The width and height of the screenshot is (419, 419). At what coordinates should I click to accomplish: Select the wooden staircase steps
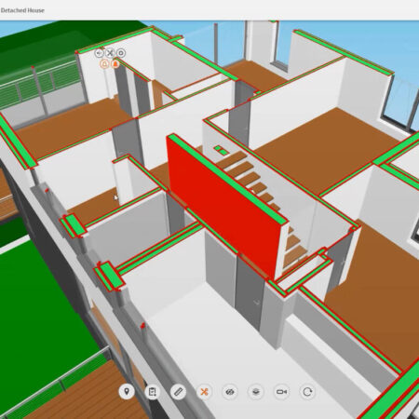(245, 174)
